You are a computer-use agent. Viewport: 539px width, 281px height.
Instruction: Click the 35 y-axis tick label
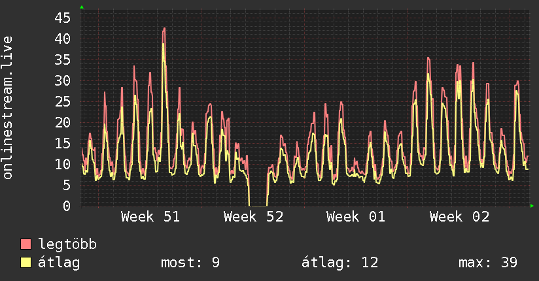coord(63,59)
